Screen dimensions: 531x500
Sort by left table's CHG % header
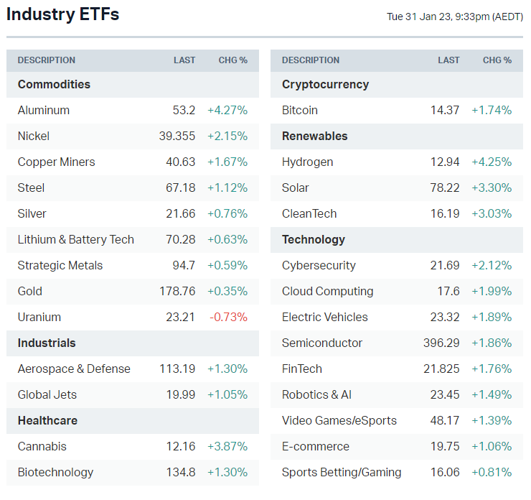(232, 60)
